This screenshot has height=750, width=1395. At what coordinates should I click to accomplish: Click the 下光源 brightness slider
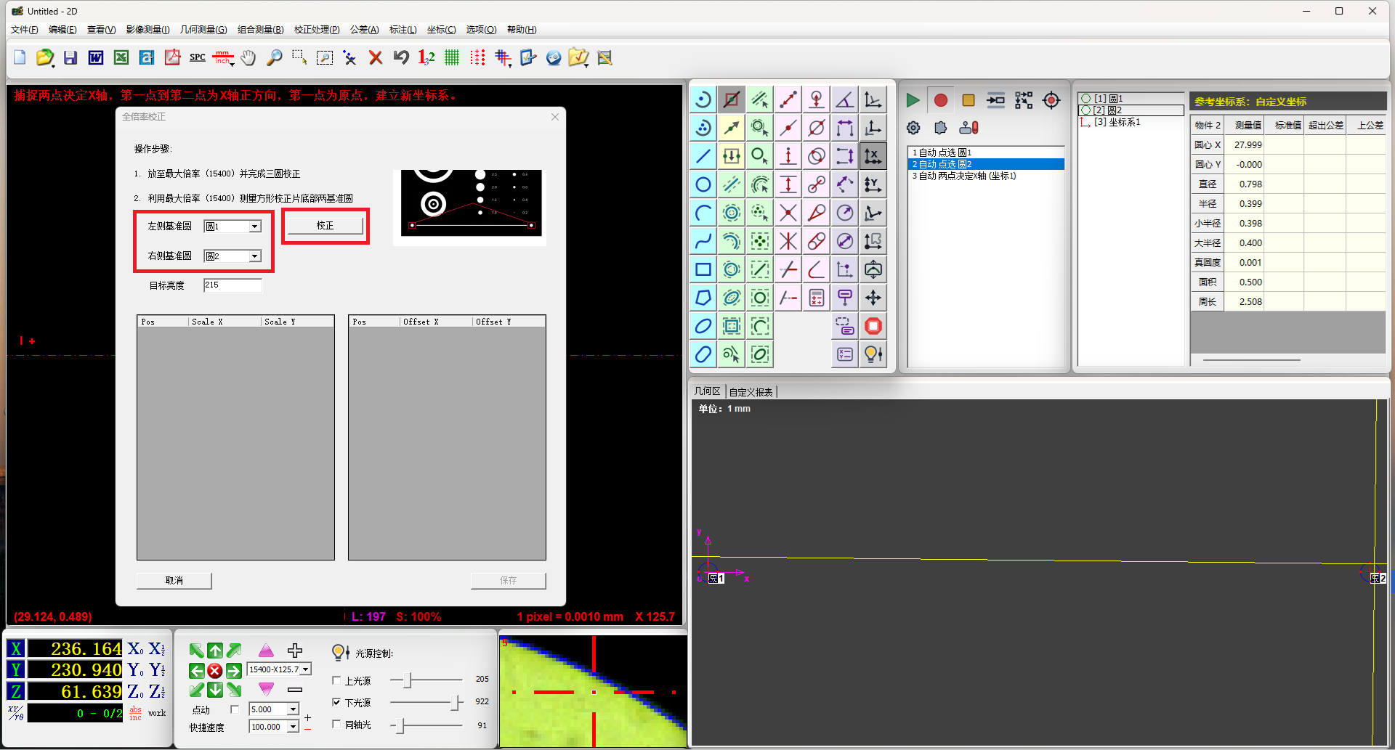(426, 702)
